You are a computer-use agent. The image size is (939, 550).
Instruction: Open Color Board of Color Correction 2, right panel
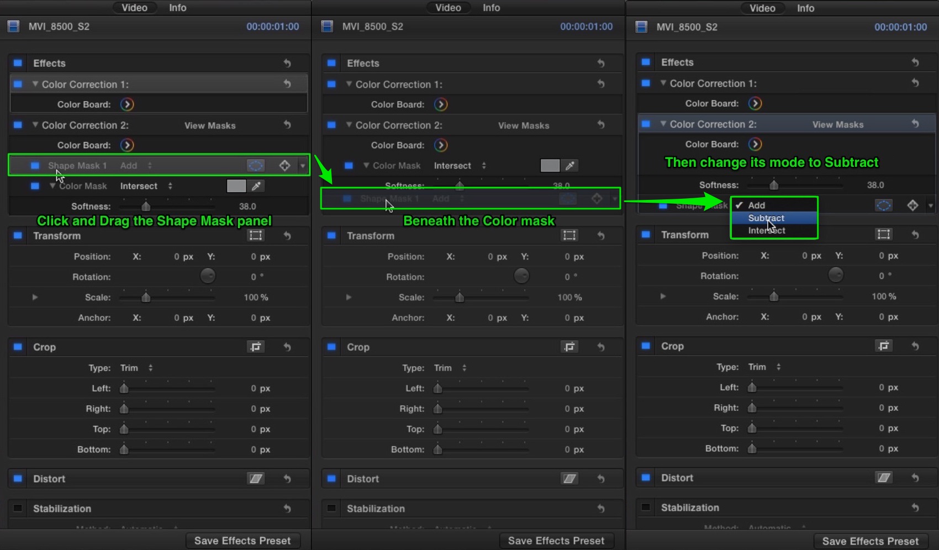(755, 144)
